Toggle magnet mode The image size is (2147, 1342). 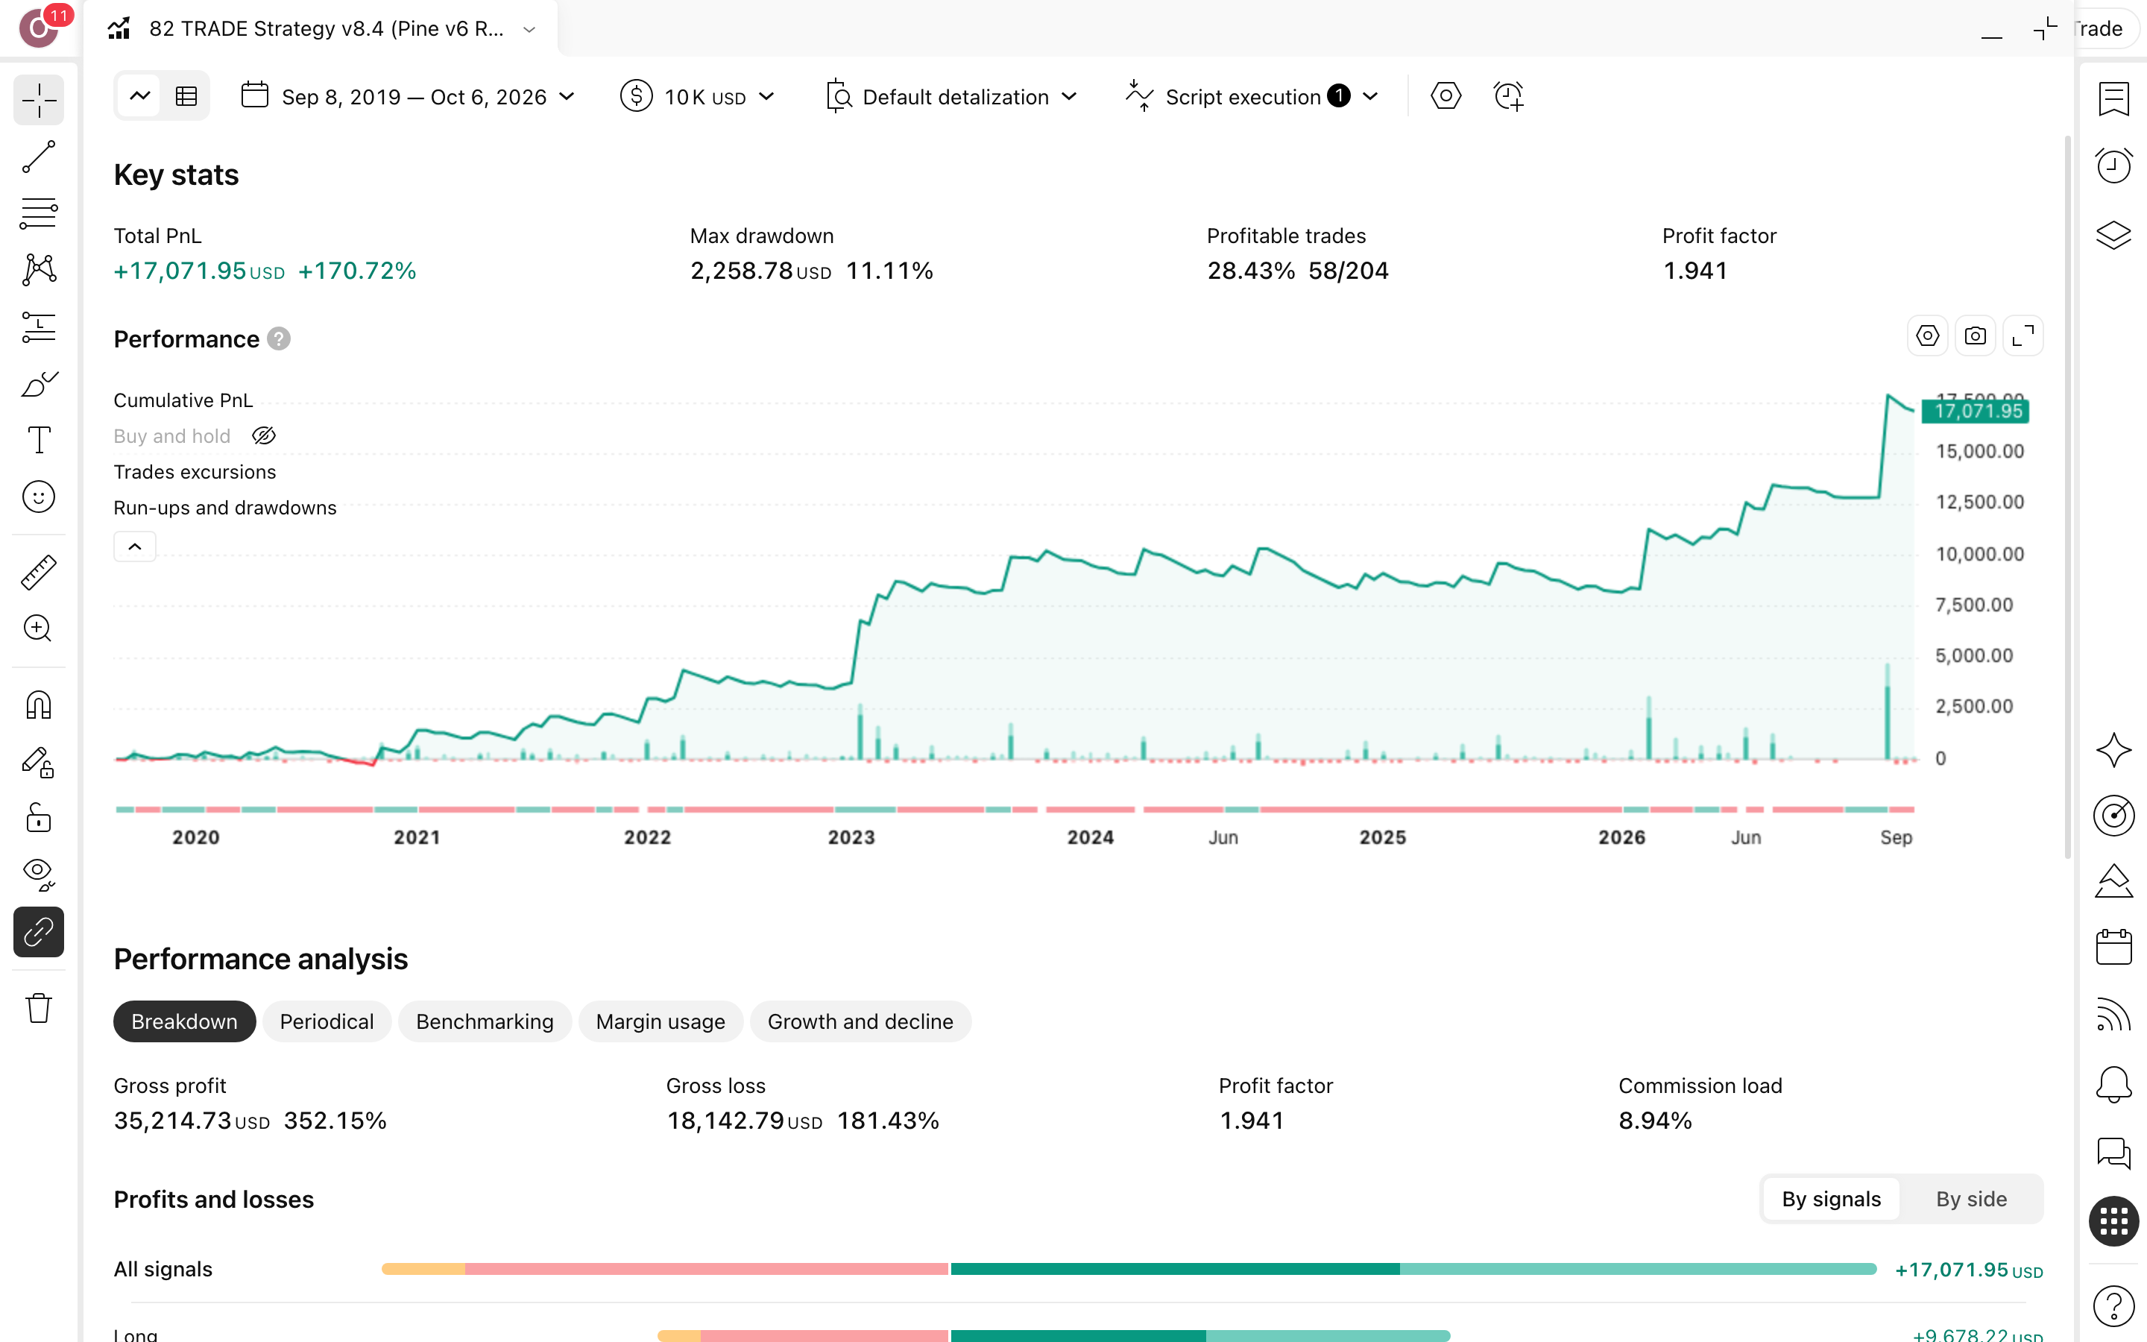39,705
